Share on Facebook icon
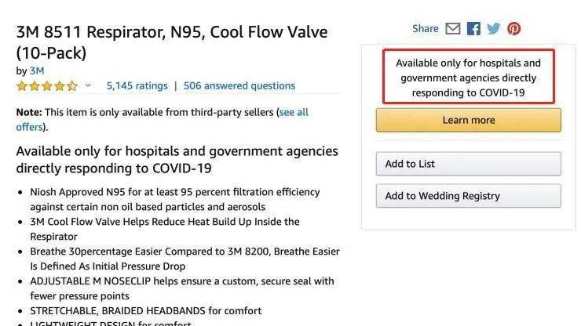 click(473, 28)
